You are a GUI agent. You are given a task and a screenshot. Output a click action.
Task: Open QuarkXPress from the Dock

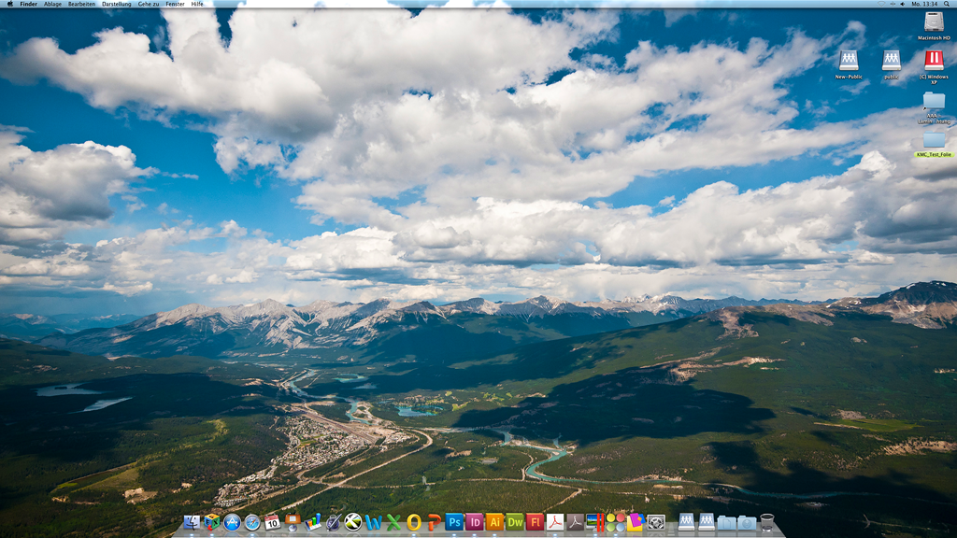click(352, 522)
